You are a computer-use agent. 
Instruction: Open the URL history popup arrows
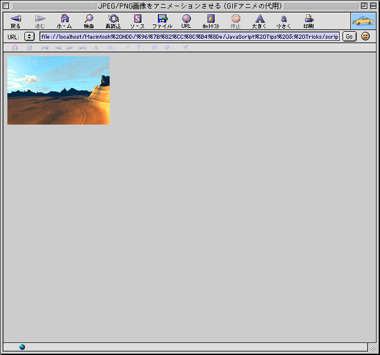(30, 36)
